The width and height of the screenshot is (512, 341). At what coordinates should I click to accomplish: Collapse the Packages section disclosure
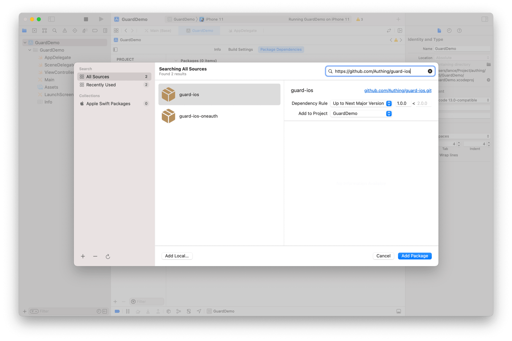(176, 61)
